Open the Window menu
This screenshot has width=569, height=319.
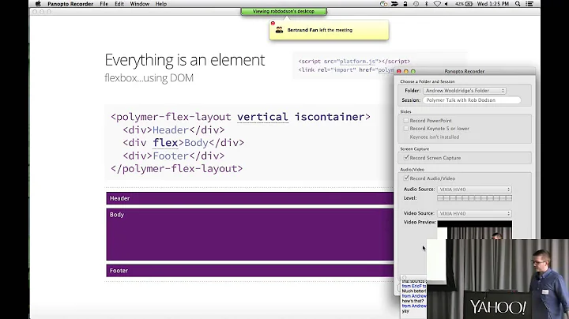pos(140,4)
